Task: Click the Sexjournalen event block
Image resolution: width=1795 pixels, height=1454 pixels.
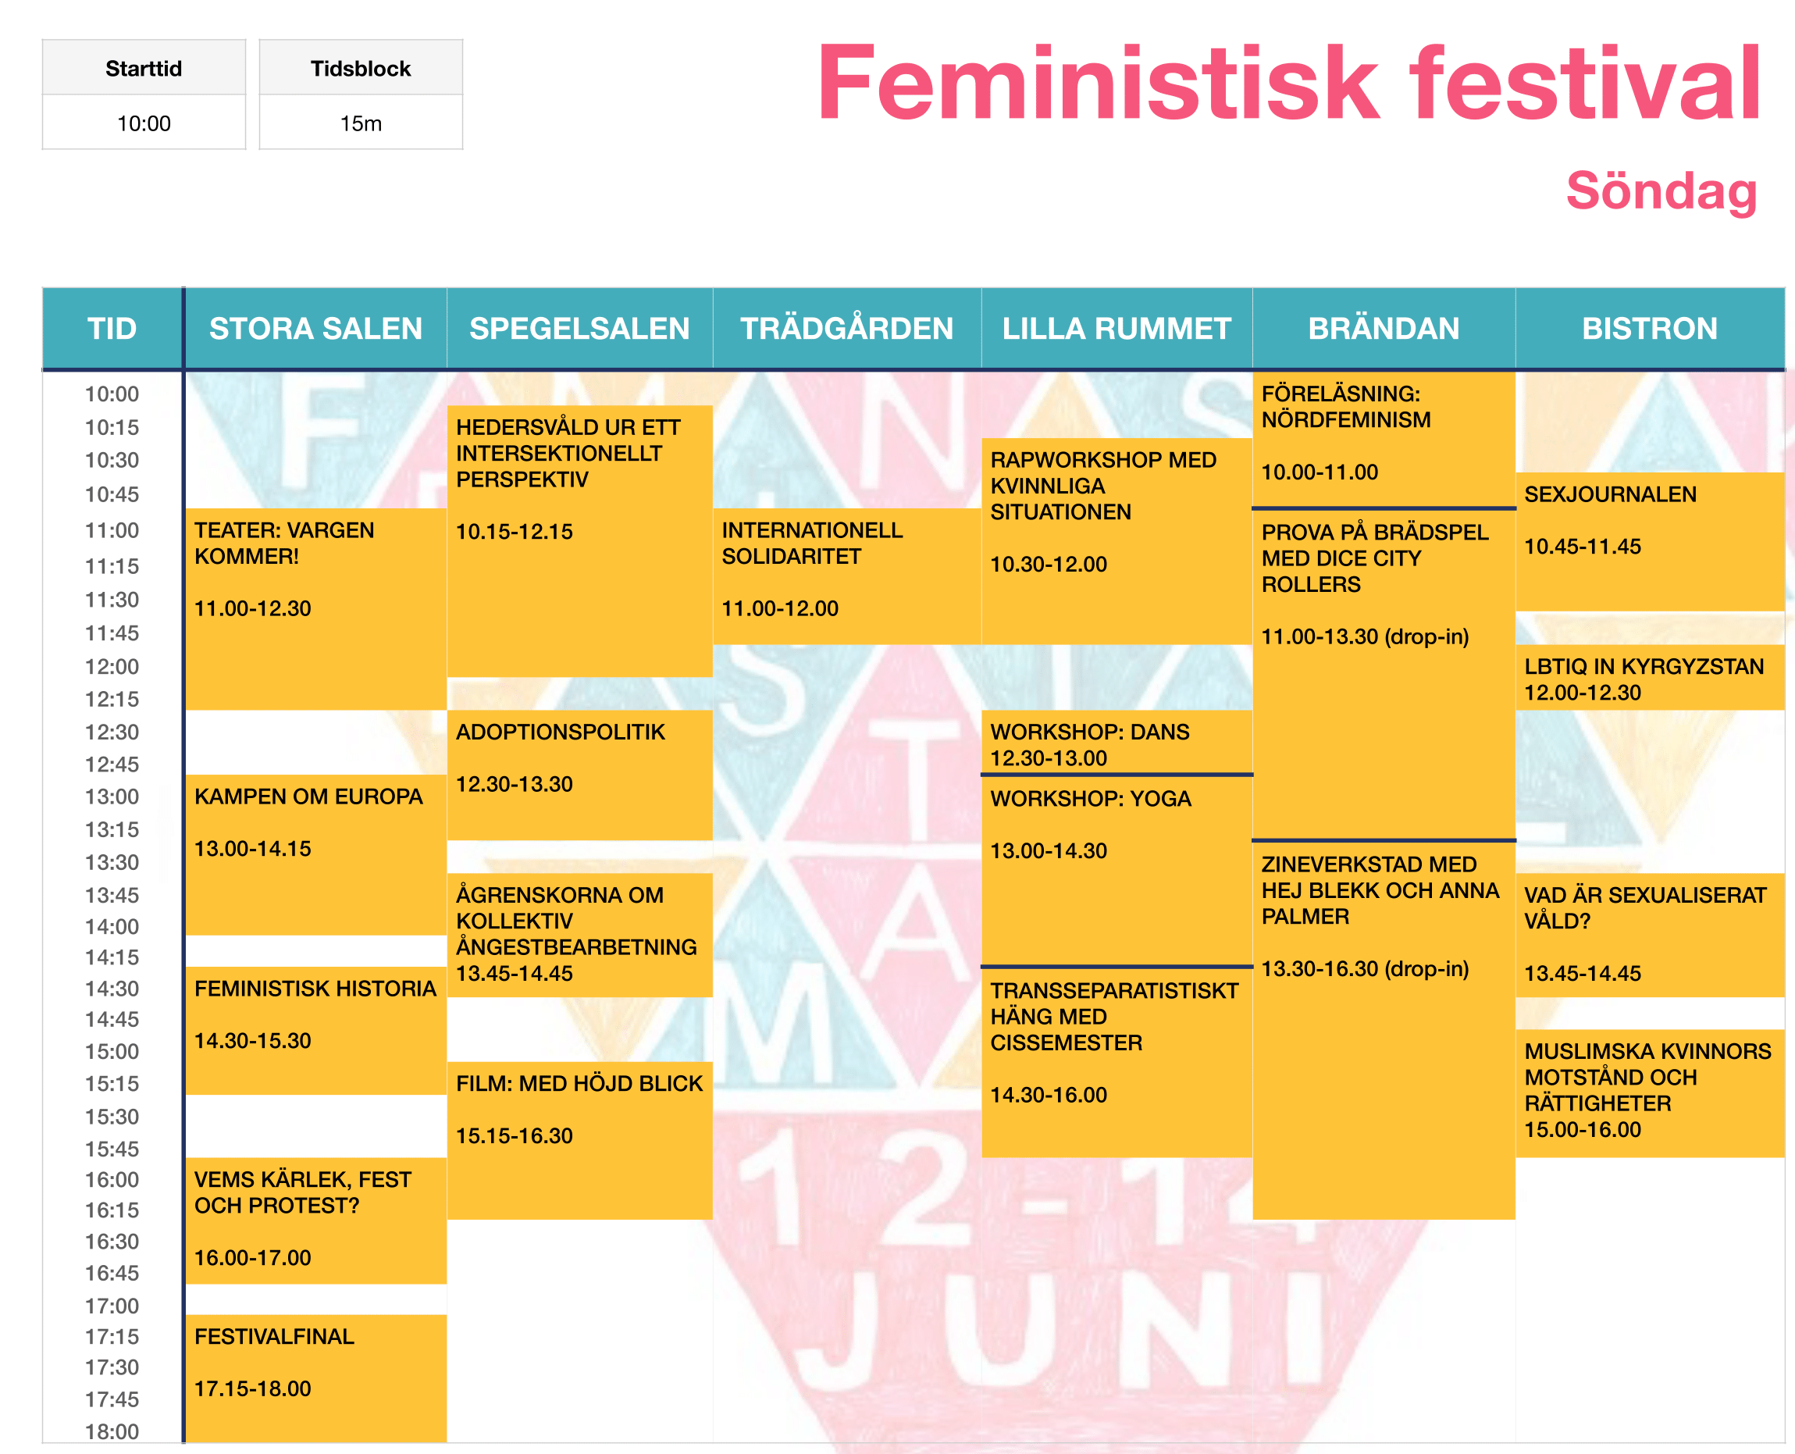Action: pyautogui.click(x=1649, y=541)
